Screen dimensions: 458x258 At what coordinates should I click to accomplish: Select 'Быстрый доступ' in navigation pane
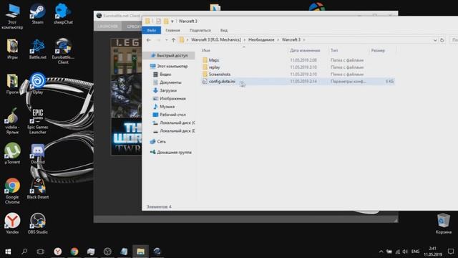pyautogui.click(x=170, y=56)
